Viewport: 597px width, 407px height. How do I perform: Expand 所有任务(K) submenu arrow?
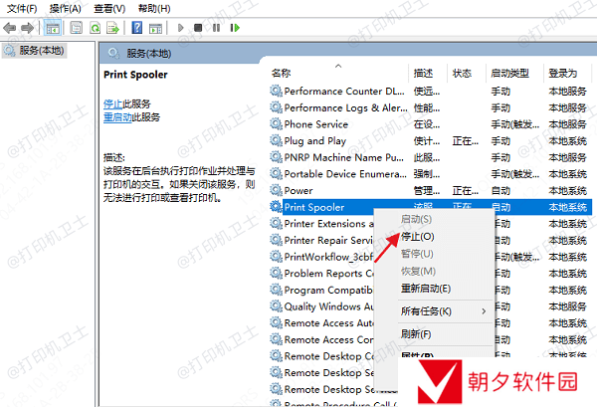484,311
